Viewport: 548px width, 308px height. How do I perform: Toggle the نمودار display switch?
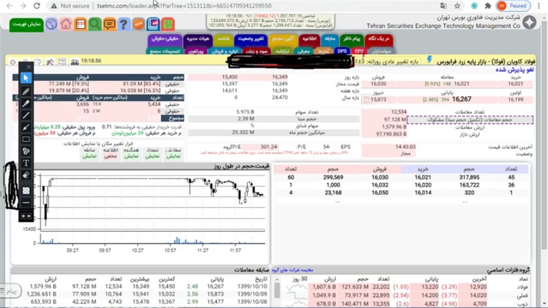pos(152,154)
